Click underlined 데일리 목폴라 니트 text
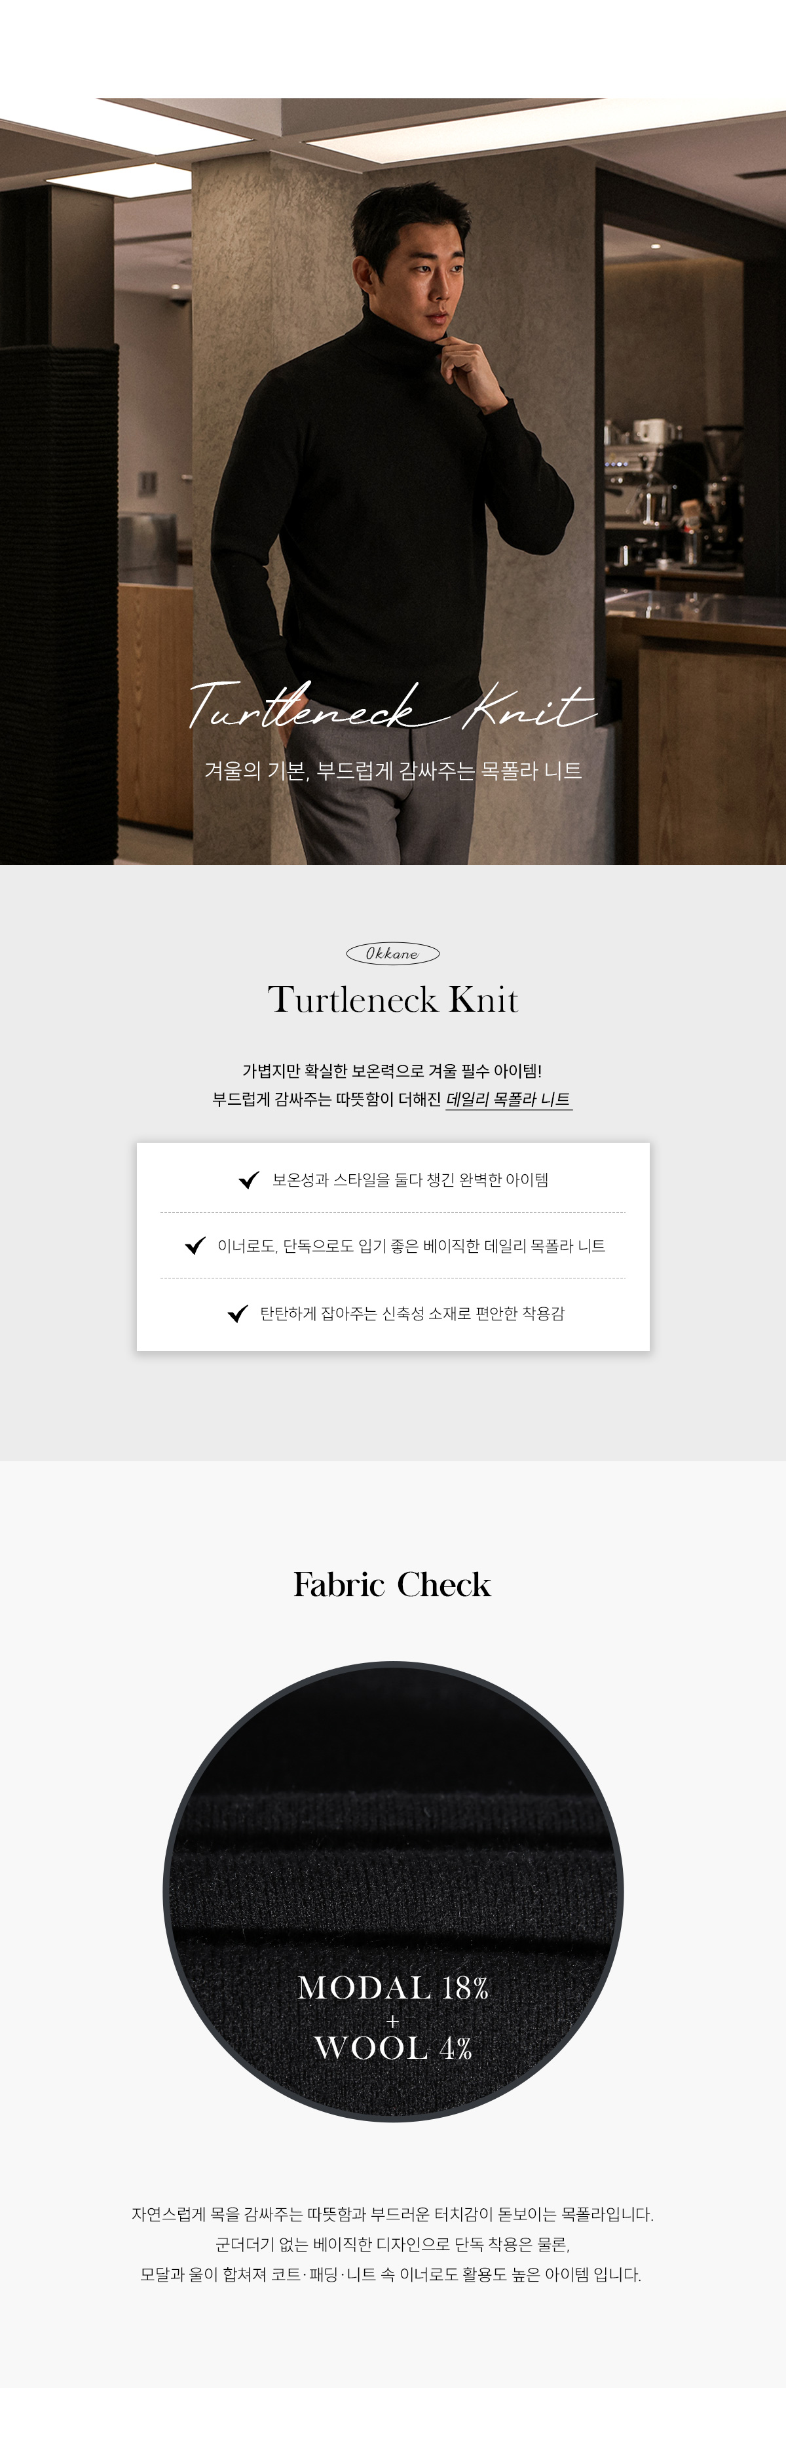786x2452 pixels. 509,1100
